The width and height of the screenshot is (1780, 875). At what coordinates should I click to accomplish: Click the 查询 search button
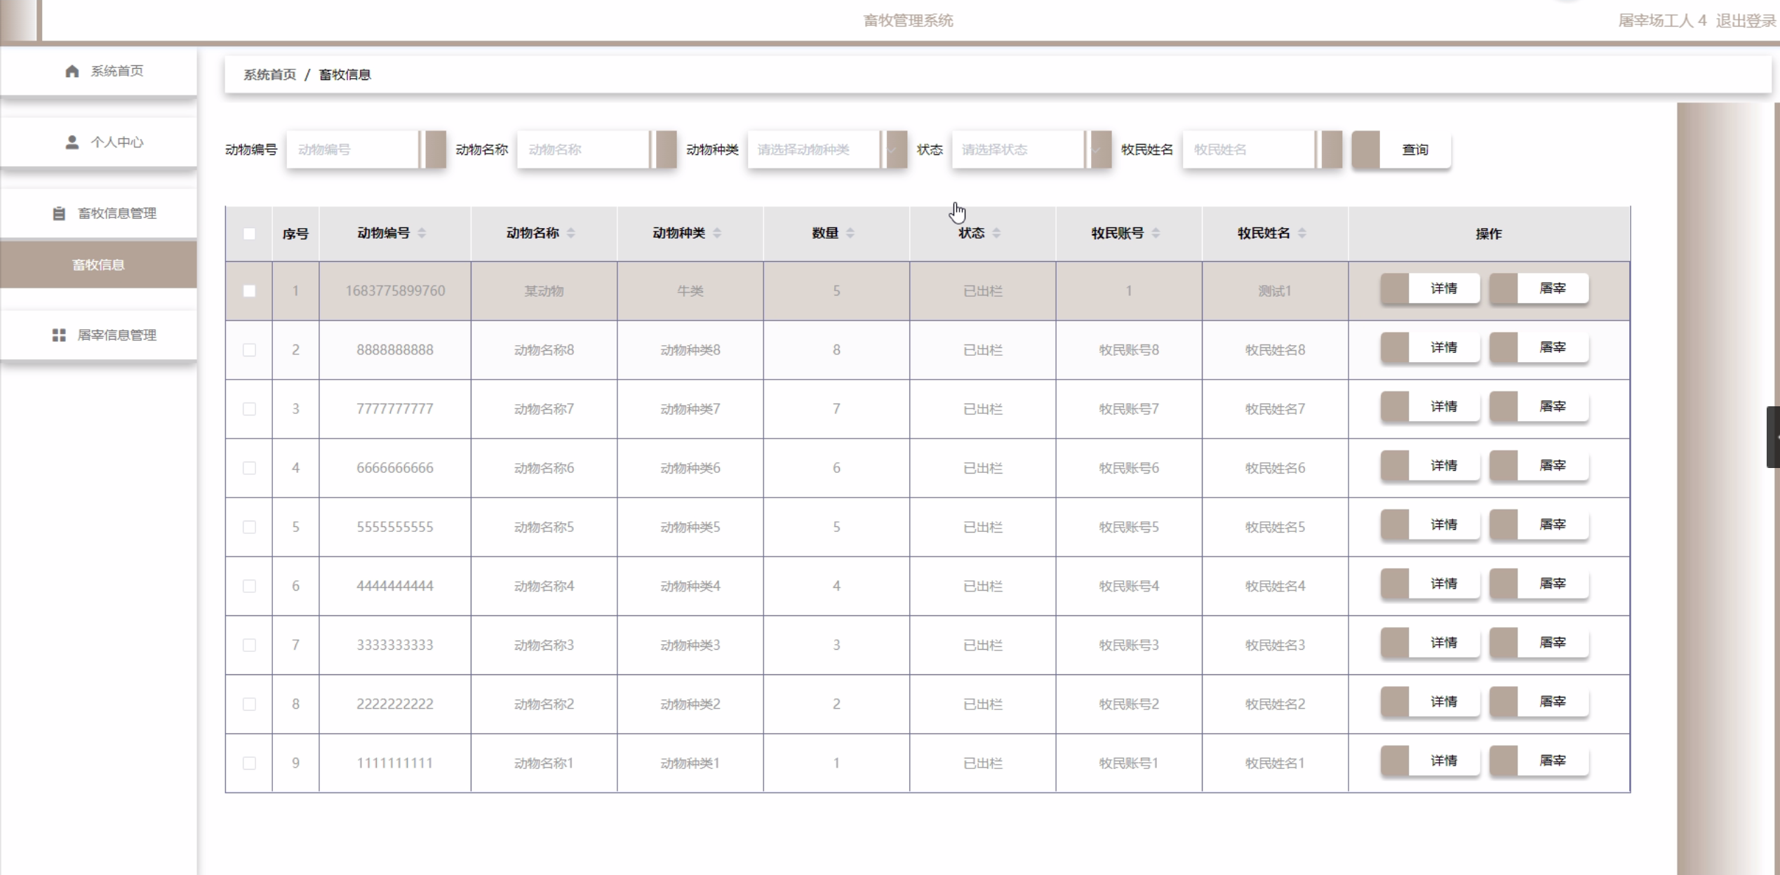1414,149
